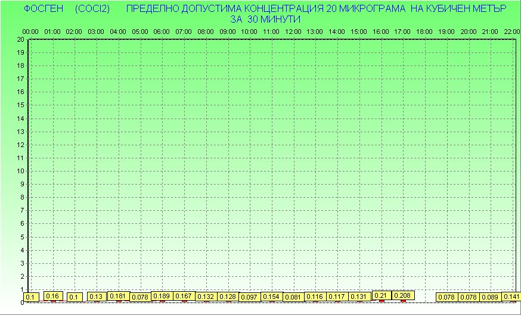This screenshot has height=315, width=521.
Task: Click the 03:00 time axis label
Action: tap(96, 32)
